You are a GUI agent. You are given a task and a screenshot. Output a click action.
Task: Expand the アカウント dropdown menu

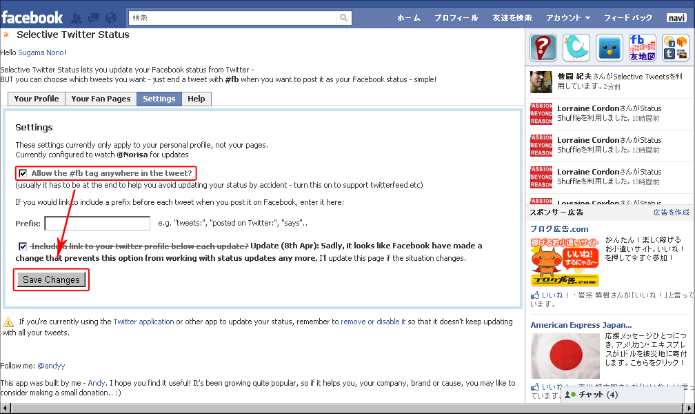[568, 18]
